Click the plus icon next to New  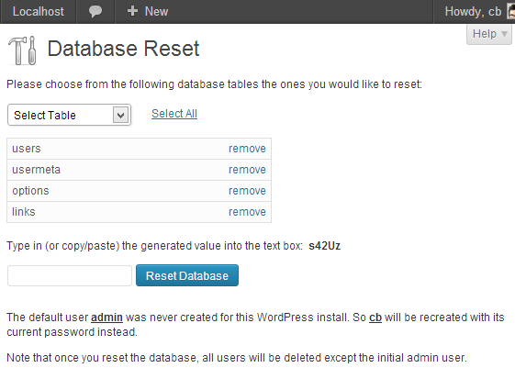[x=132, y=11]
